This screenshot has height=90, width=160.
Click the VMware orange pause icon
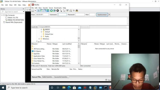29,5
